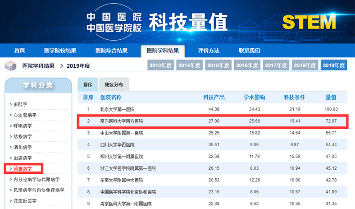Click the 19.41 科技条件 value
This screenshot has height=209, width=355.
click(x=295, y=121)
